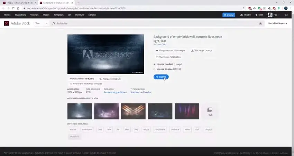294x156 pixels.
Task: Select Licence standard radio option
Action: pos(154,64)
